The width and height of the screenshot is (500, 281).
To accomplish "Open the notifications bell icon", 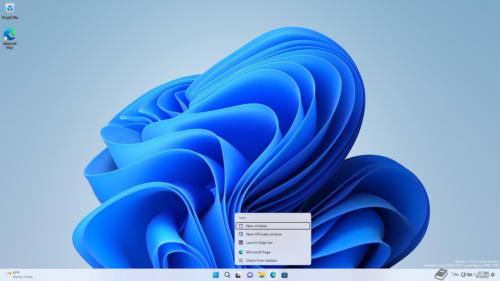I will (493, 275).
